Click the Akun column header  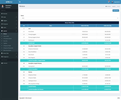point(51,26)
